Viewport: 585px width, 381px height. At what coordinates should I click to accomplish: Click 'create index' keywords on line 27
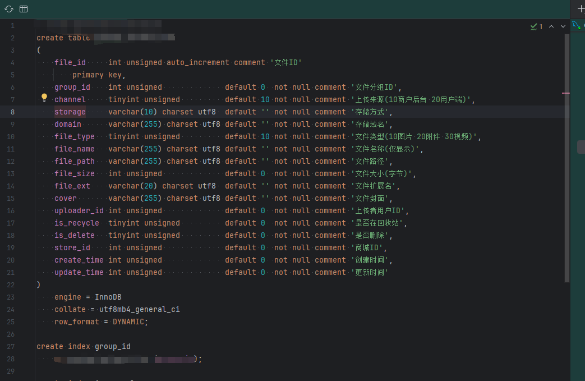click(x=63, y=346)
